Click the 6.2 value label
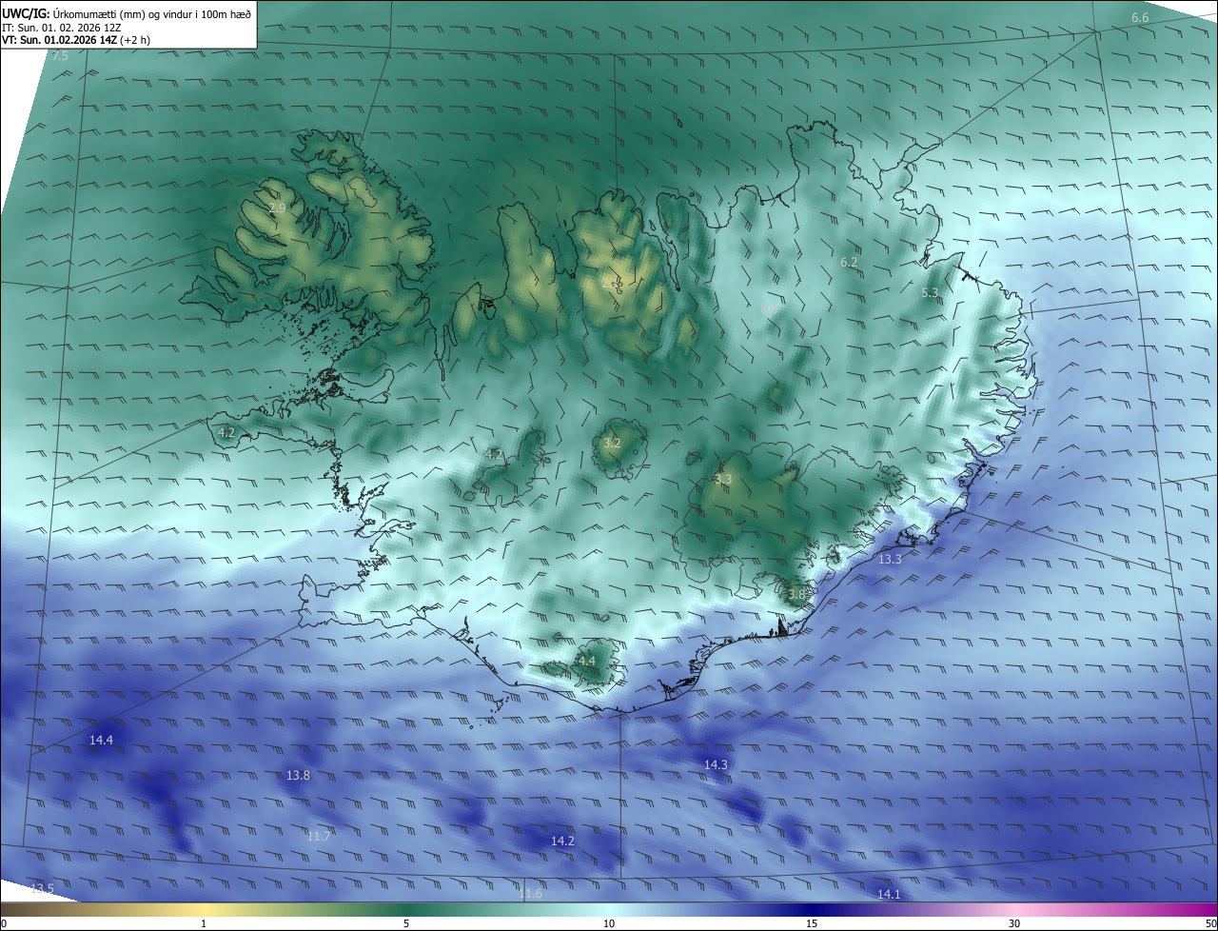Image resolution: width=1218 pixels, height=931 pixels. point(849,262)
